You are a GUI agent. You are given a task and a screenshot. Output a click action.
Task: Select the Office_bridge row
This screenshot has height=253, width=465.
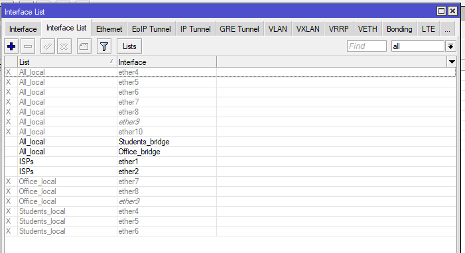point(230,152)
